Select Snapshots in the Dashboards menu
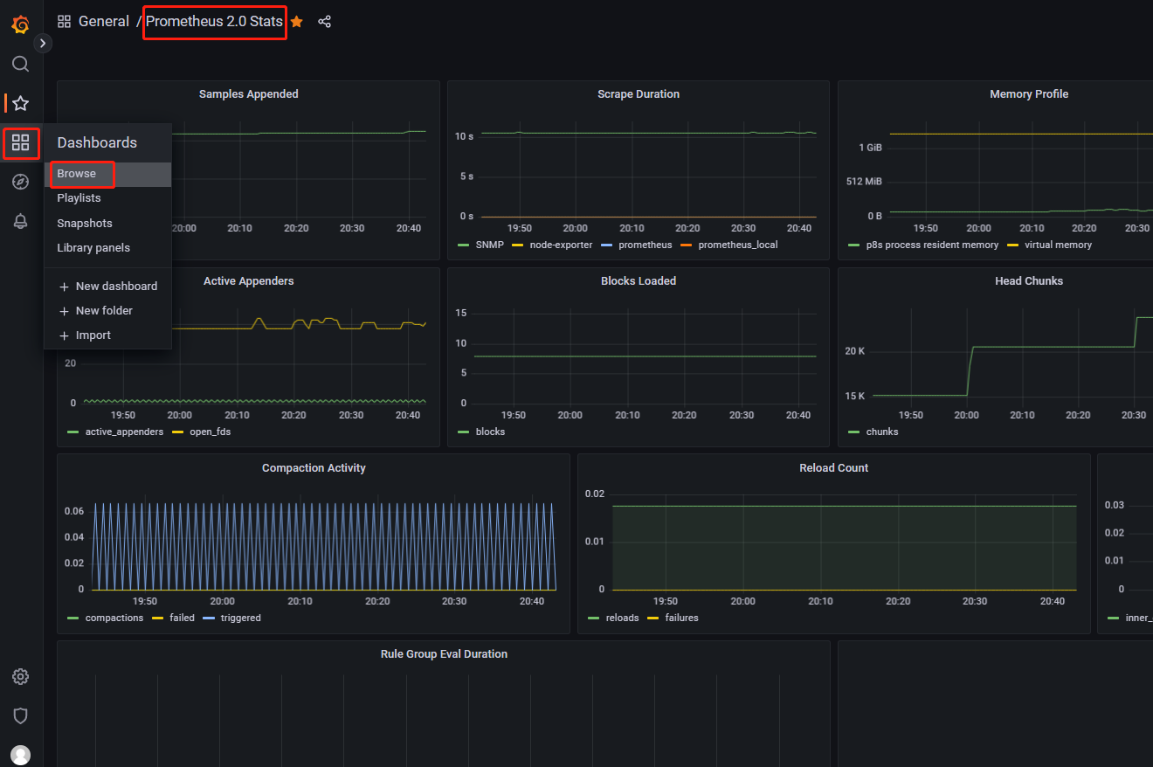 coord(108,223)
